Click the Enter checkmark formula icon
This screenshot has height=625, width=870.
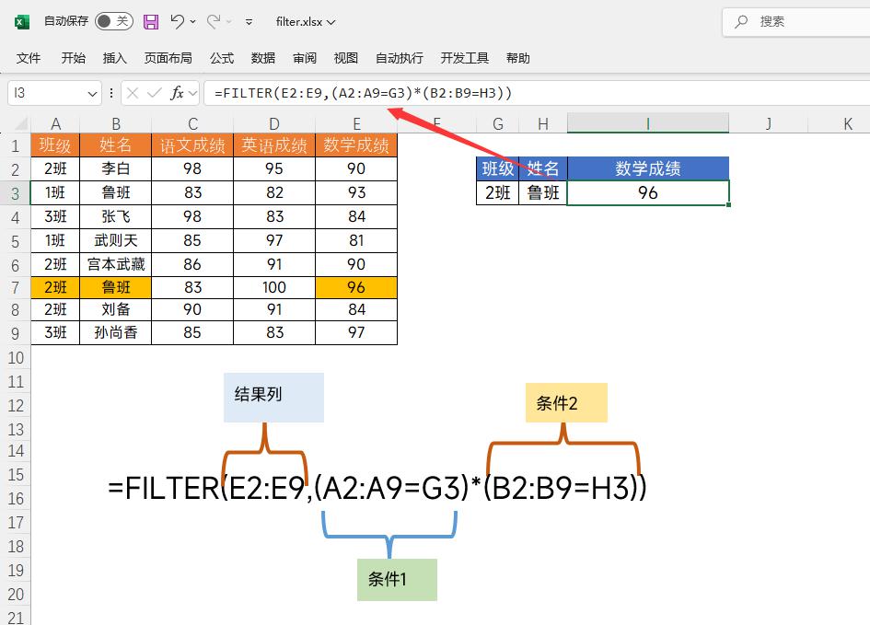pyautogui.click(x=155, y=93)
